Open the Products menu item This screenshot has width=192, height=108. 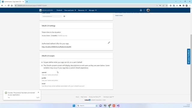tap(59, 10)
